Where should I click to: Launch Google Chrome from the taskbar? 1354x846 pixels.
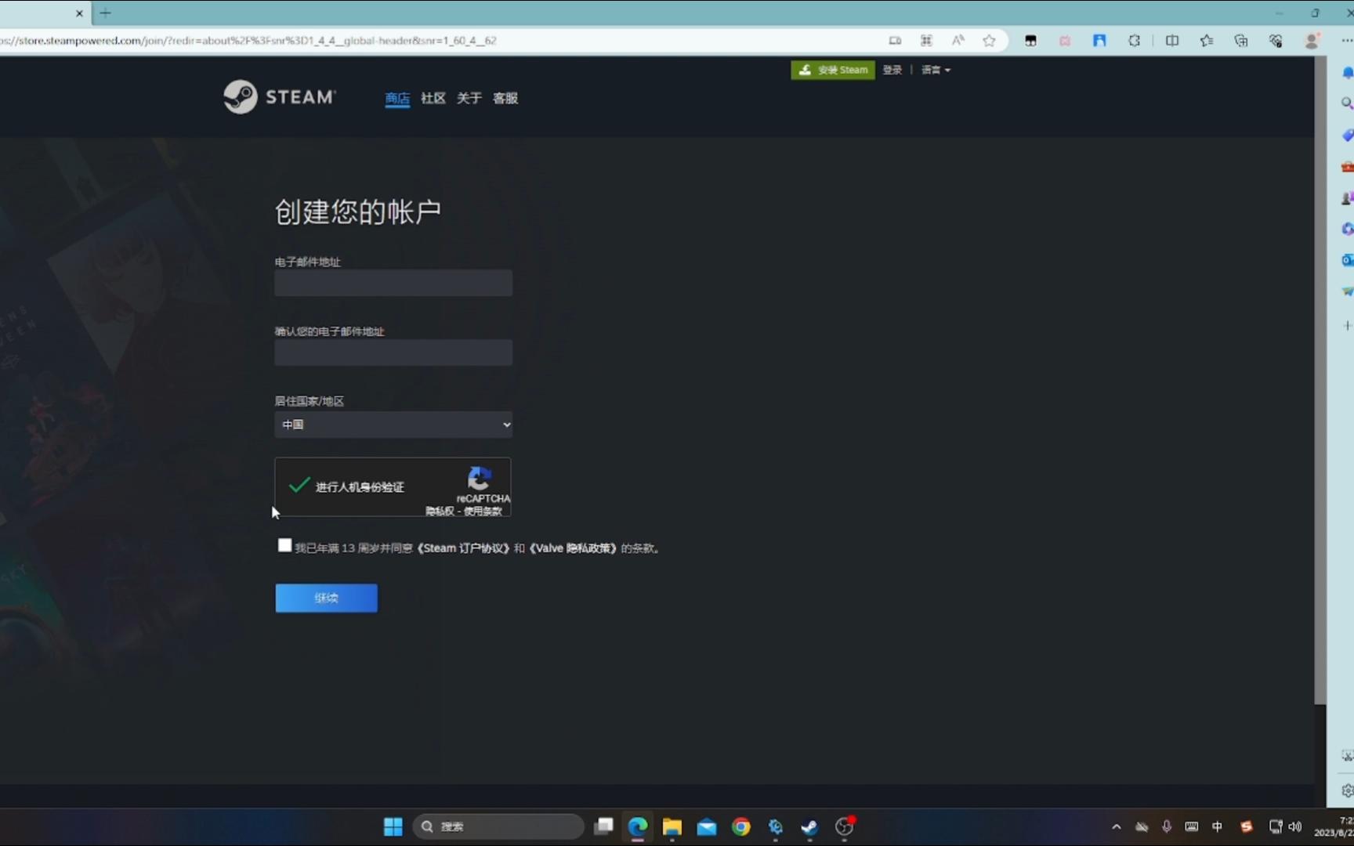coord(741,826)
